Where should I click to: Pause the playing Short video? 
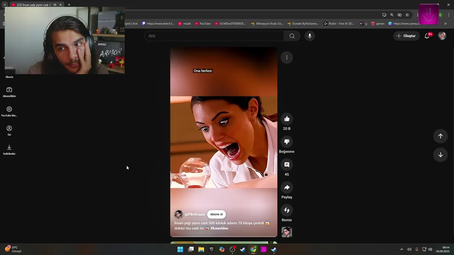coord(224,142)
